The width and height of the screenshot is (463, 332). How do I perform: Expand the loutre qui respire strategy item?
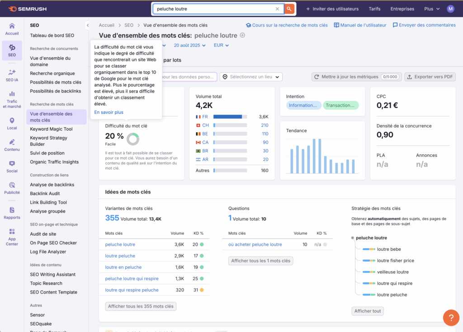coord(387,283)
